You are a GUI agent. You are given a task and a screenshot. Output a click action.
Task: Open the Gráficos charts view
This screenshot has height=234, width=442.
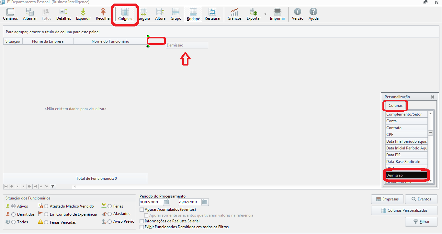click(234, 14)
